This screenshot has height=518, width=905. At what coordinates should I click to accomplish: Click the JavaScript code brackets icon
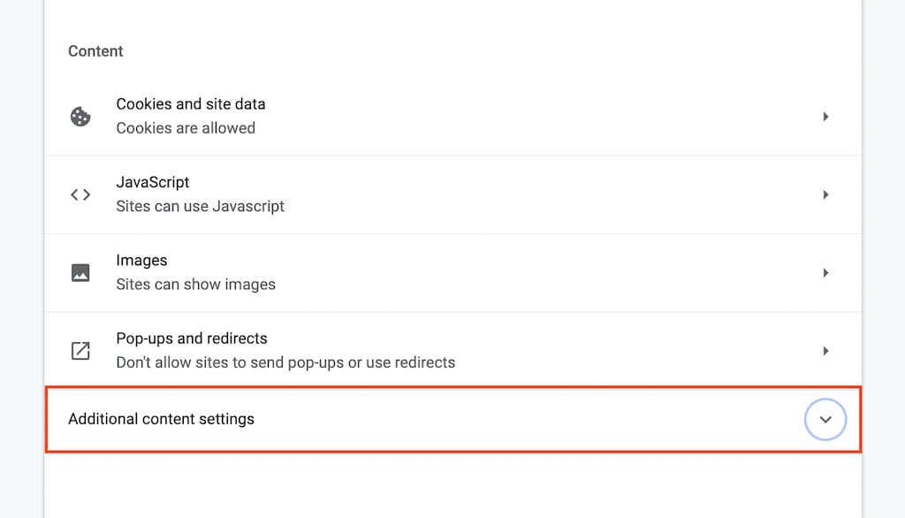[80, 194]
